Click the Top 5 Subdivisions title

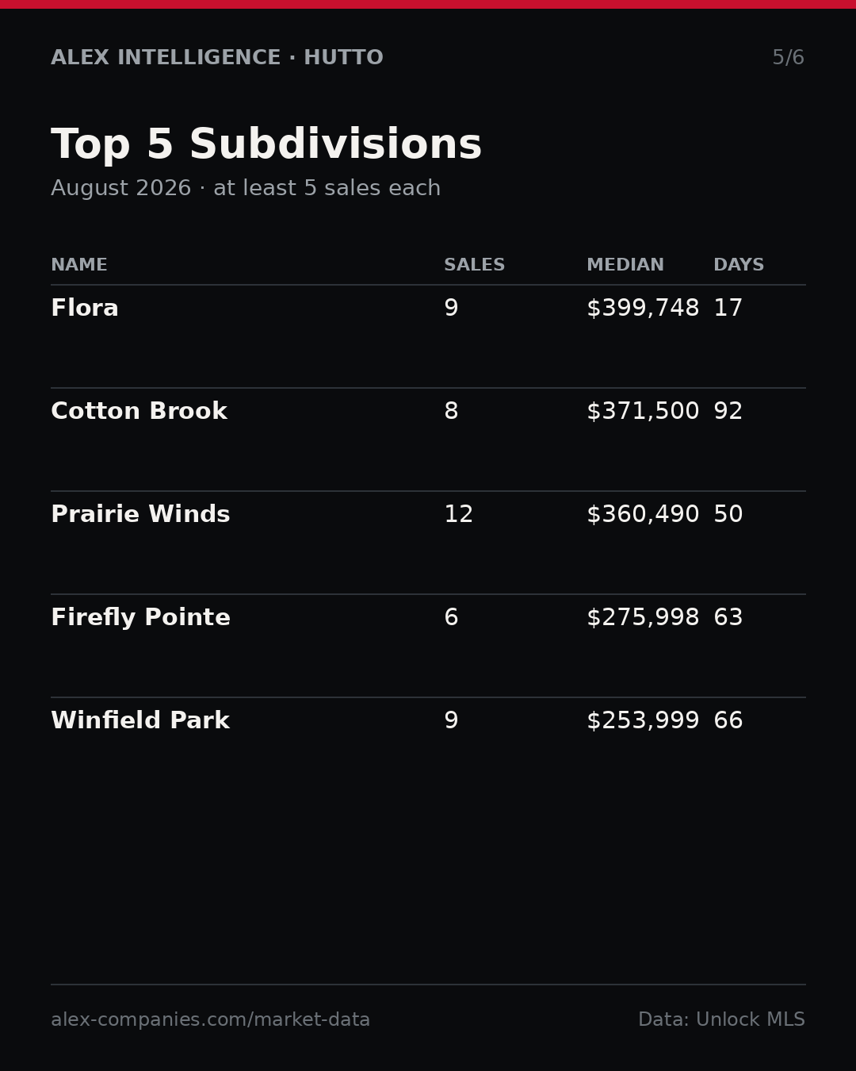click(x=266, y=146)
